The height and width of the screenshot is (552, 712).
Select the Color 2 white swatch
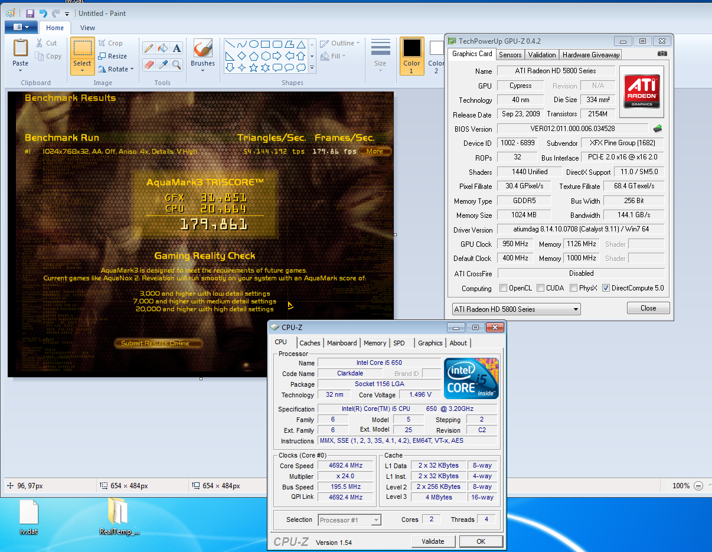click(436, 48)
